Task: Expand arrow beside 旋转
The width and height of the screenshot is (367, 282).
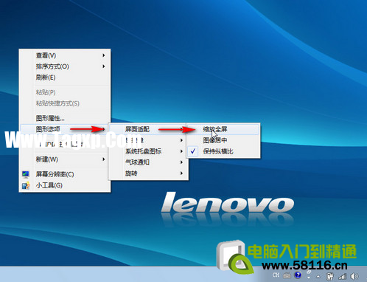Action: coord(181,173)
